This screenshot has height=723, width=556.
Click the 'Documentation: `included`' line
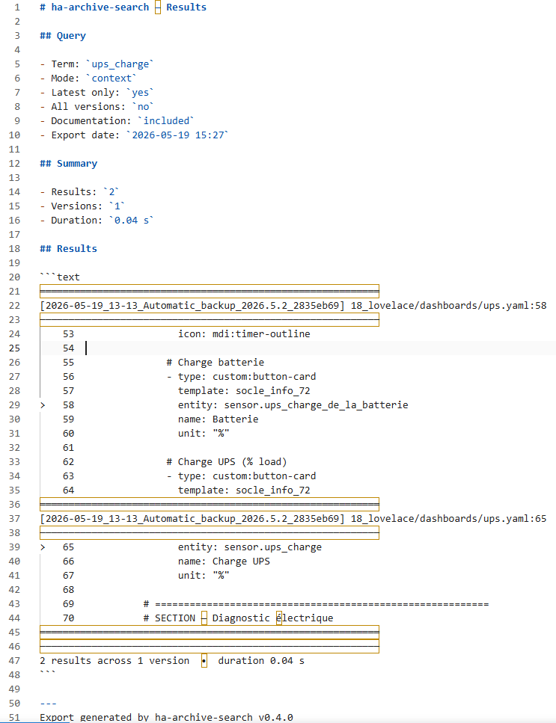(117, 121)
